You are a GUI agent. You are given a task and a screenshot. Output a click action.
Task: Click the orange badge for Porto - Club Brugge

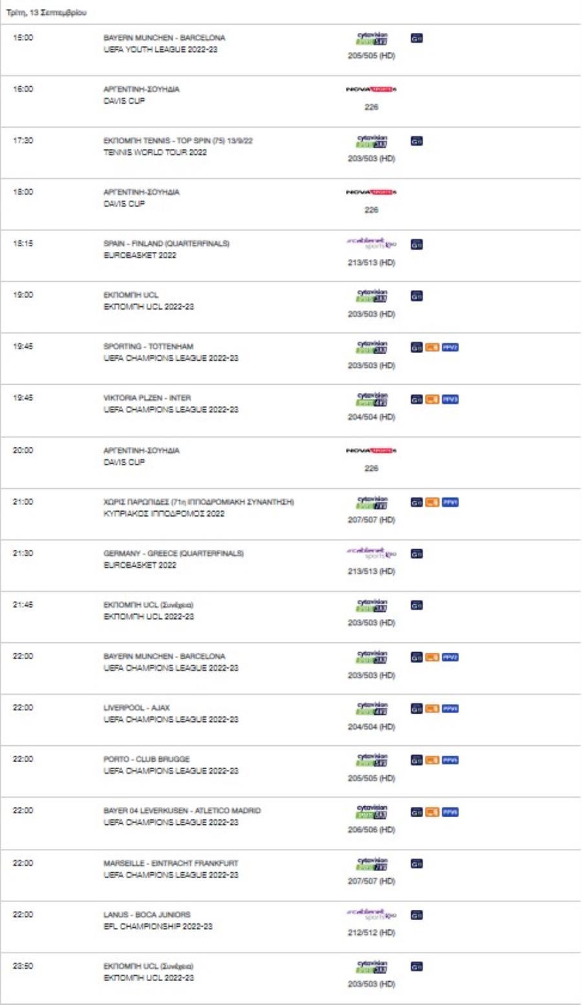[432, 760]
